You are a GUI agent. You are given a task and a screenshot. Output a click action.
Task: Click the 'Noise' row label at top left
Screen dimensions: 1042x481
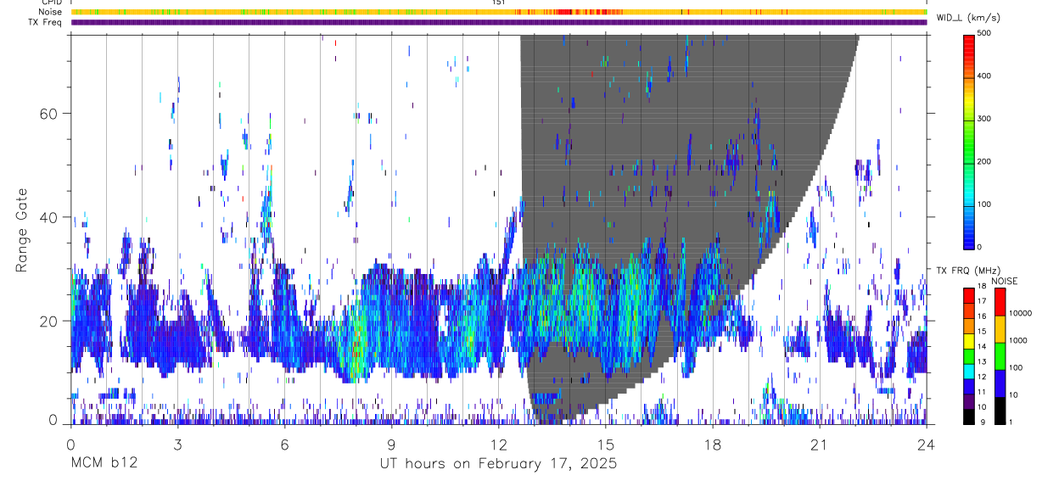coord(51,12)
